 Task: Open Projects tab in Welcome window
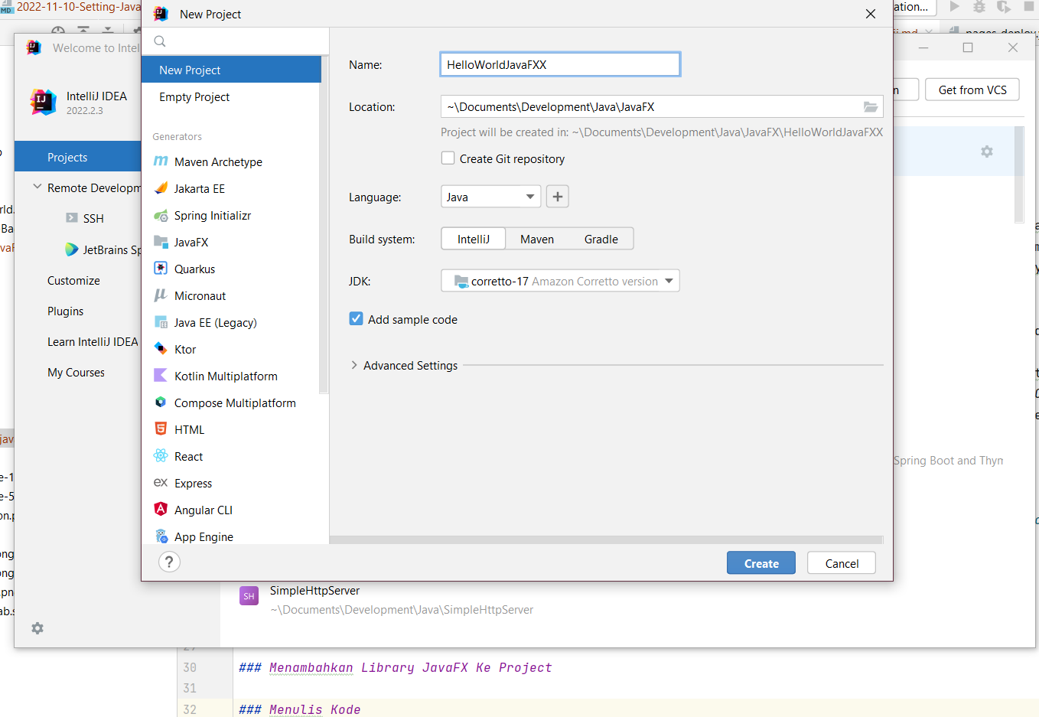[78, 157]
